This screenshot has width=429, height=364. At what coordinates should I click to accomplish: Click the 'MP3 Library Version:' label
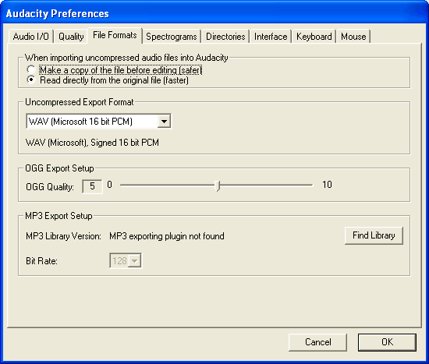coord(63,236)
